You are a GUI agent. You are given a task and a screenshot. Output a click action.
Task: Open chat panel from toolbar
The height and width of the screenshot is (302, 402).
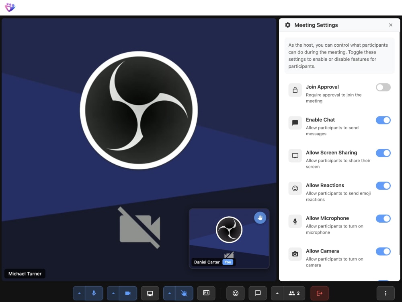tap(258, 293)
